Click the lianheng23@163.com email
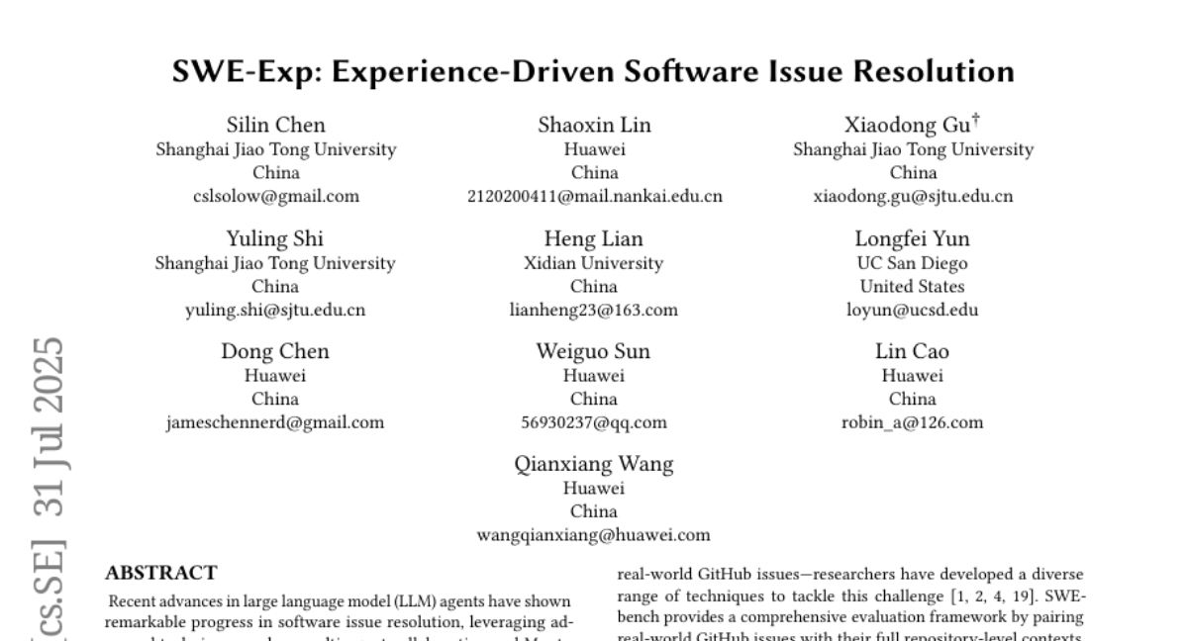The image size is (1188, 641). tap(594, 310)
